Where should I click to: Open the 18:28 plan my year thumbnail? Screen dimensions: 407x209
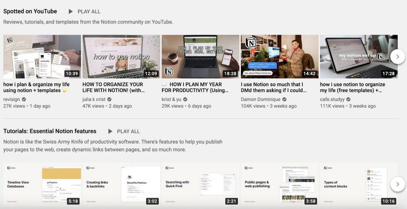point(200,56)
